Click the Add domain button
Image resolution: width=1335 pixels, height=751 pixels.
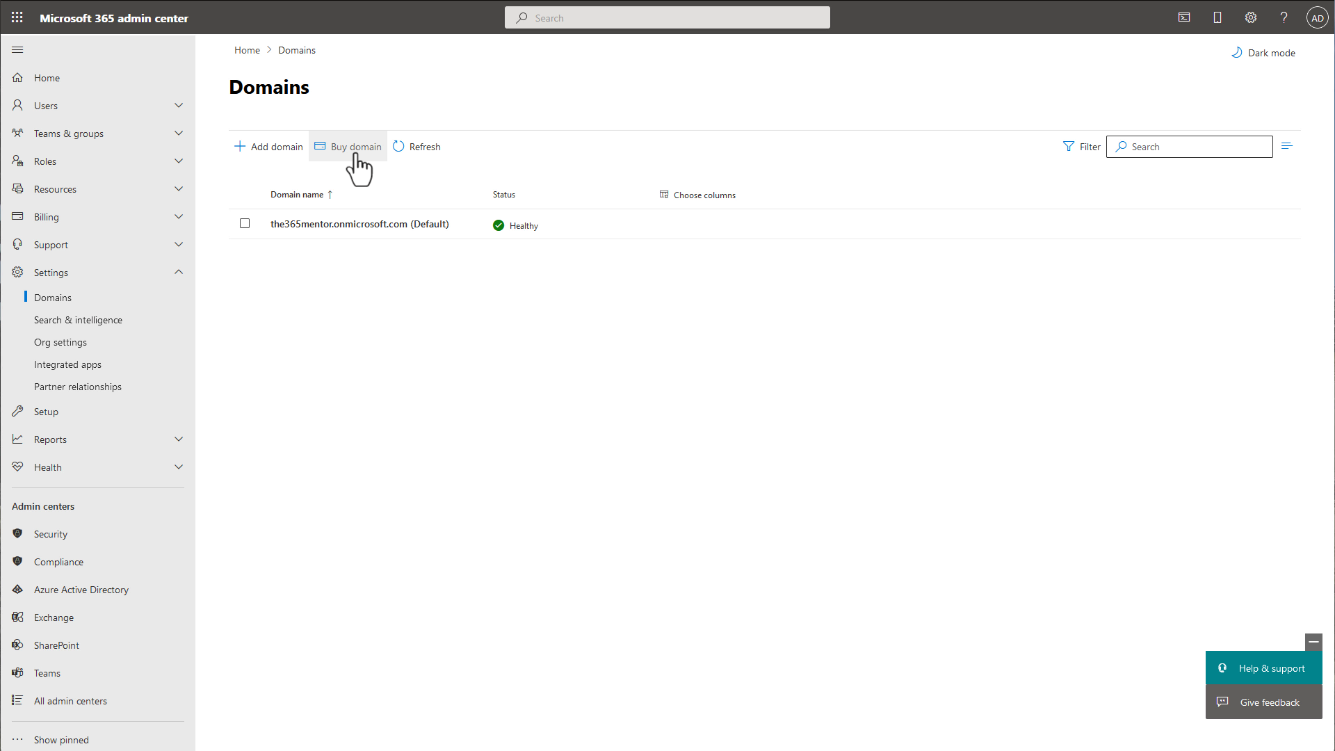268,146
